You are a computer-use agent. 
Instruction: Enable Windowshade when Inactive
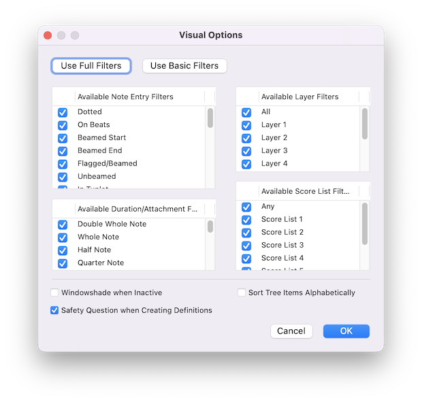[x=54, y=293]
